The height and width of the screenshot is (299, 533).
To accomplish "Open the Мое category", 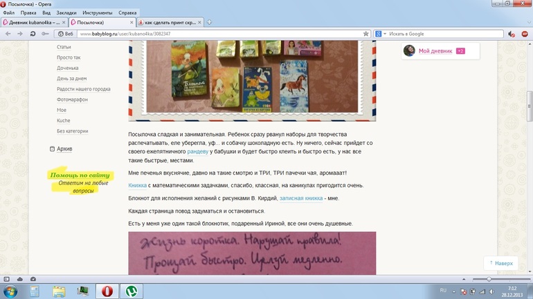I will (x=62, y=110).
